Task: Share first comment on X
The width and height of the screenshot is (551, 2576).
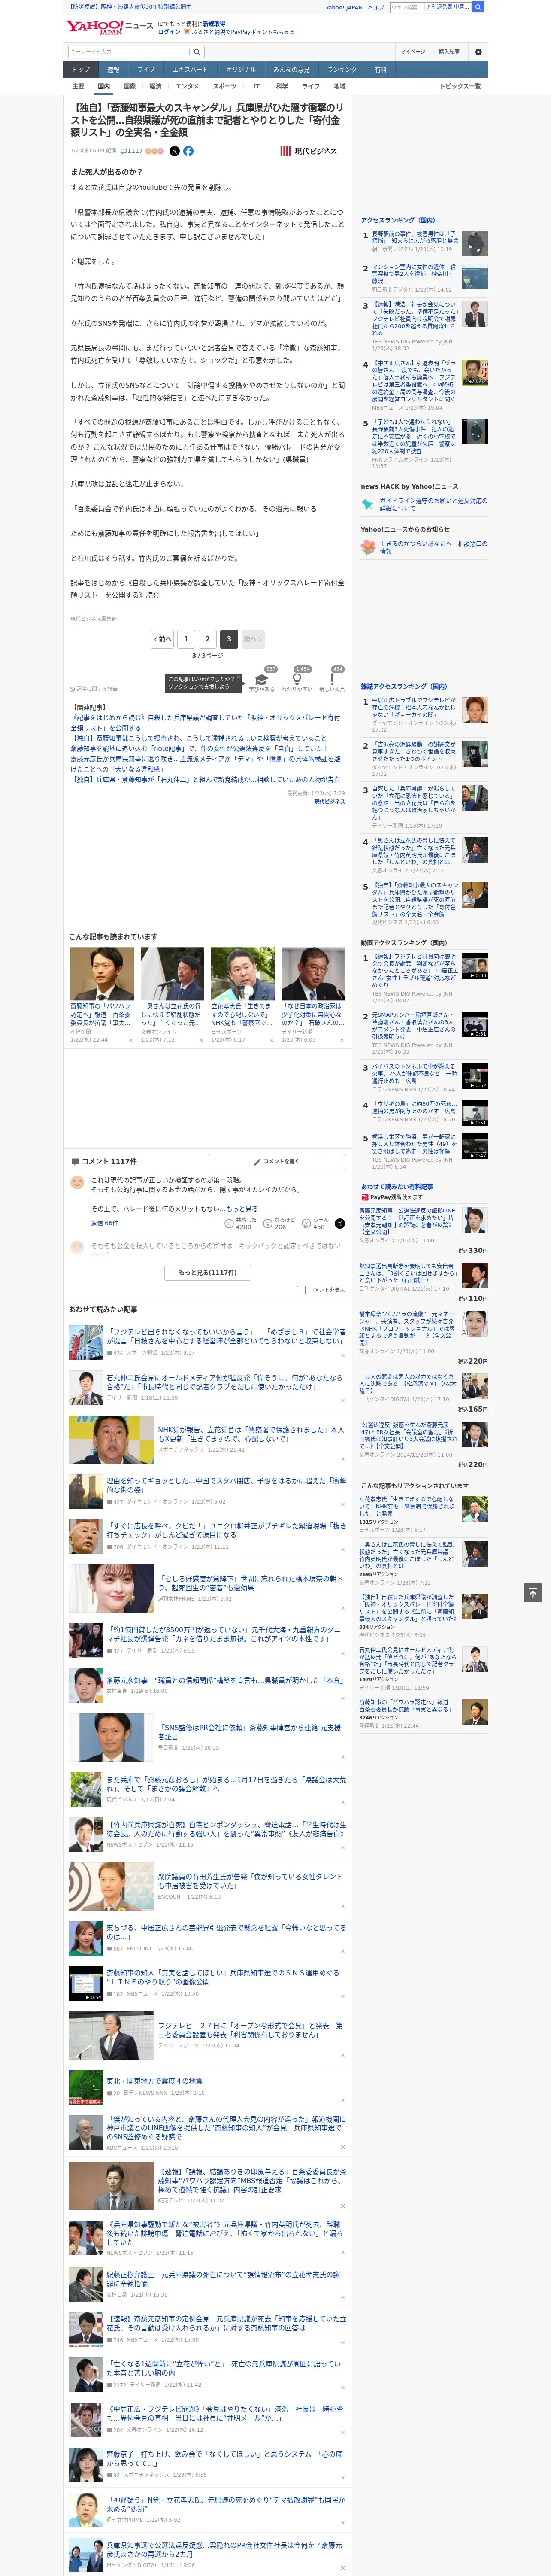Action: (340, 1223)
